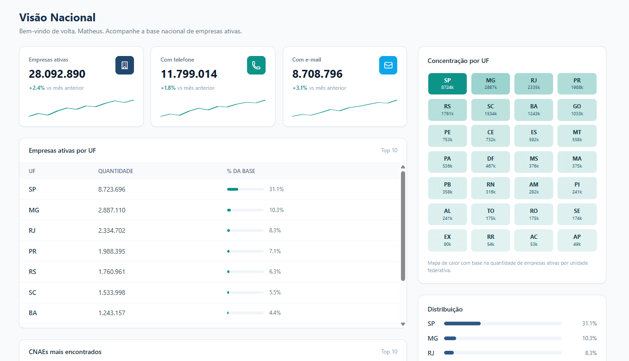
Task: Click the Top 10 label on Empresas ativas por UF
Action: pyautogui.click(x=389, y=150)
